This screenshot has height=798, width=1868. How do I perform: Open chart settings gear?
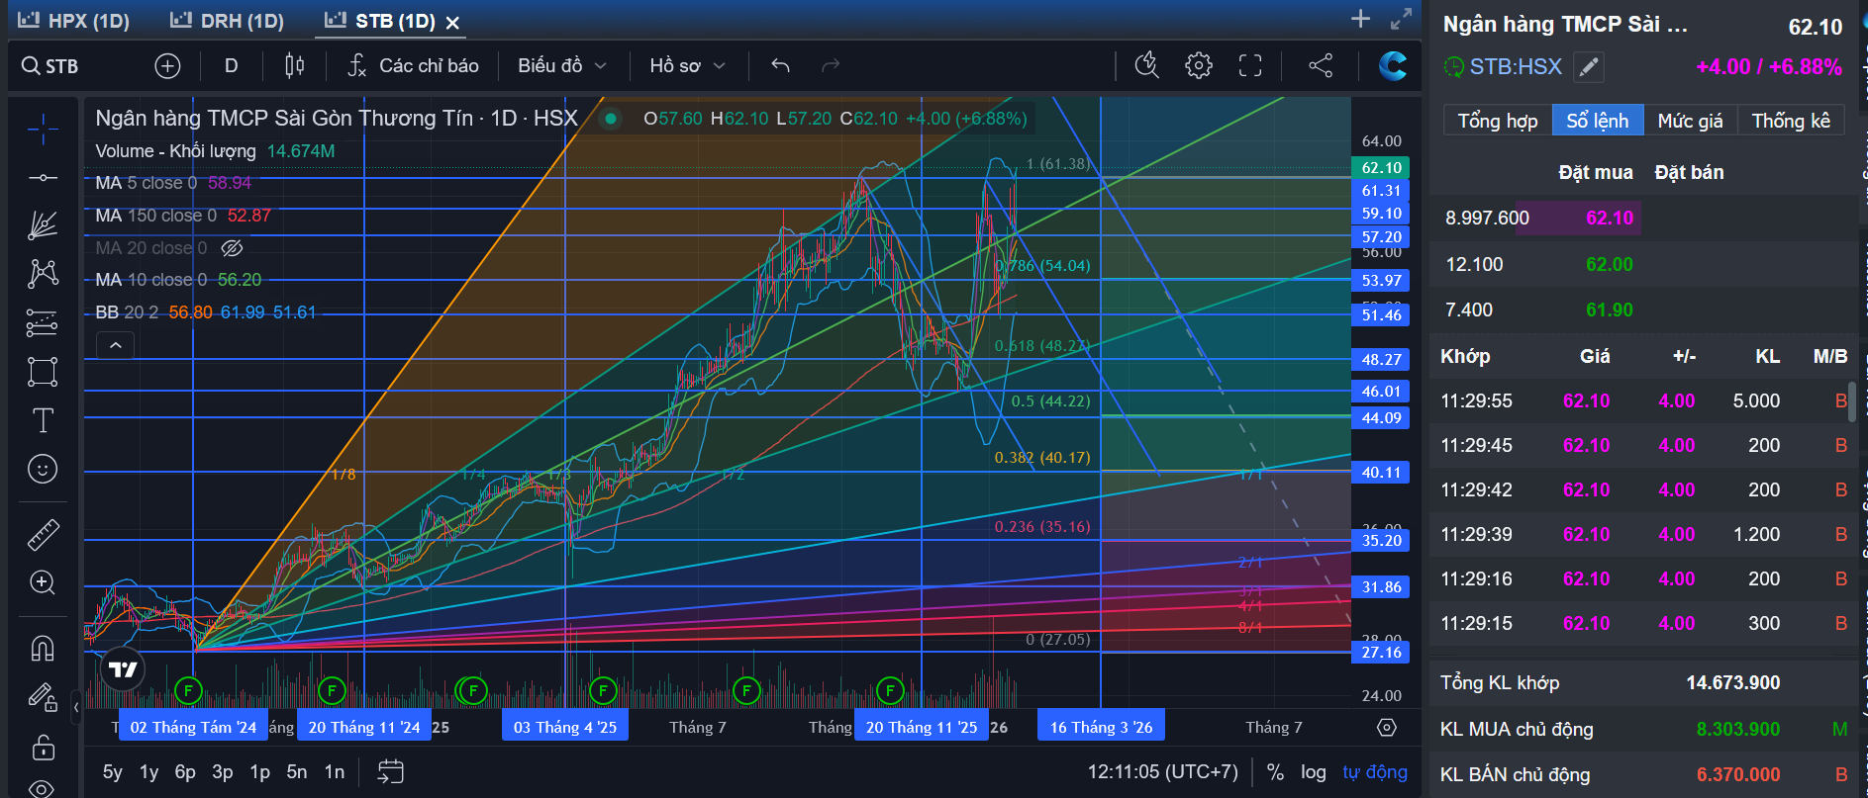point(1199,66)
